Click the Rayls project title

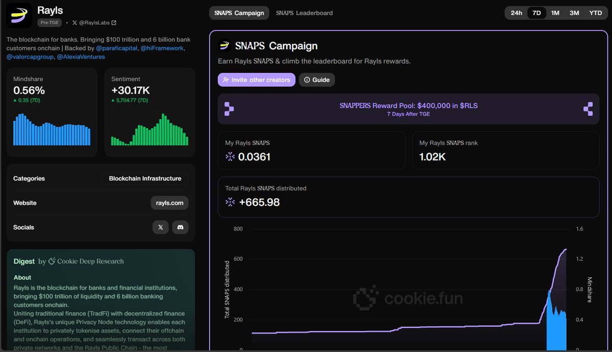[50, 10]
